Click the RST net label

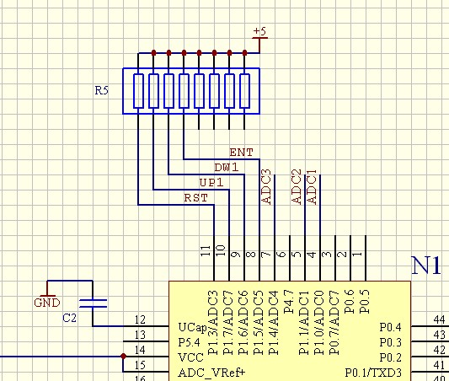[x=196, y=198]
